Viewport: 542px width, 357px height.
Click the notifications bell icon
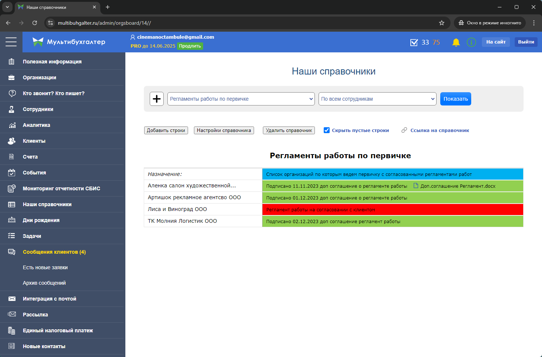456,42
